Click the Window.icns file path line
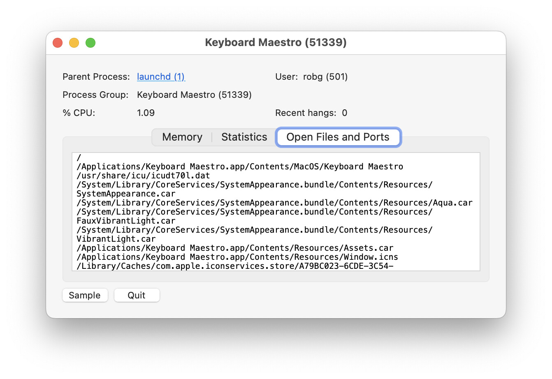552x379 pixels. 237,257
